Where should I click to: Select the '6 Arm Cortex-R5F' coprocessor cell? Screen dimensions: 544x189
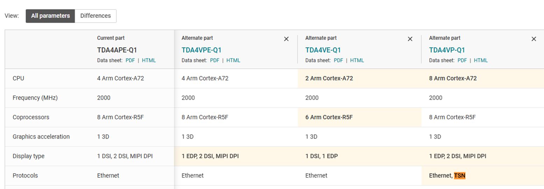[x=360, y=117]
